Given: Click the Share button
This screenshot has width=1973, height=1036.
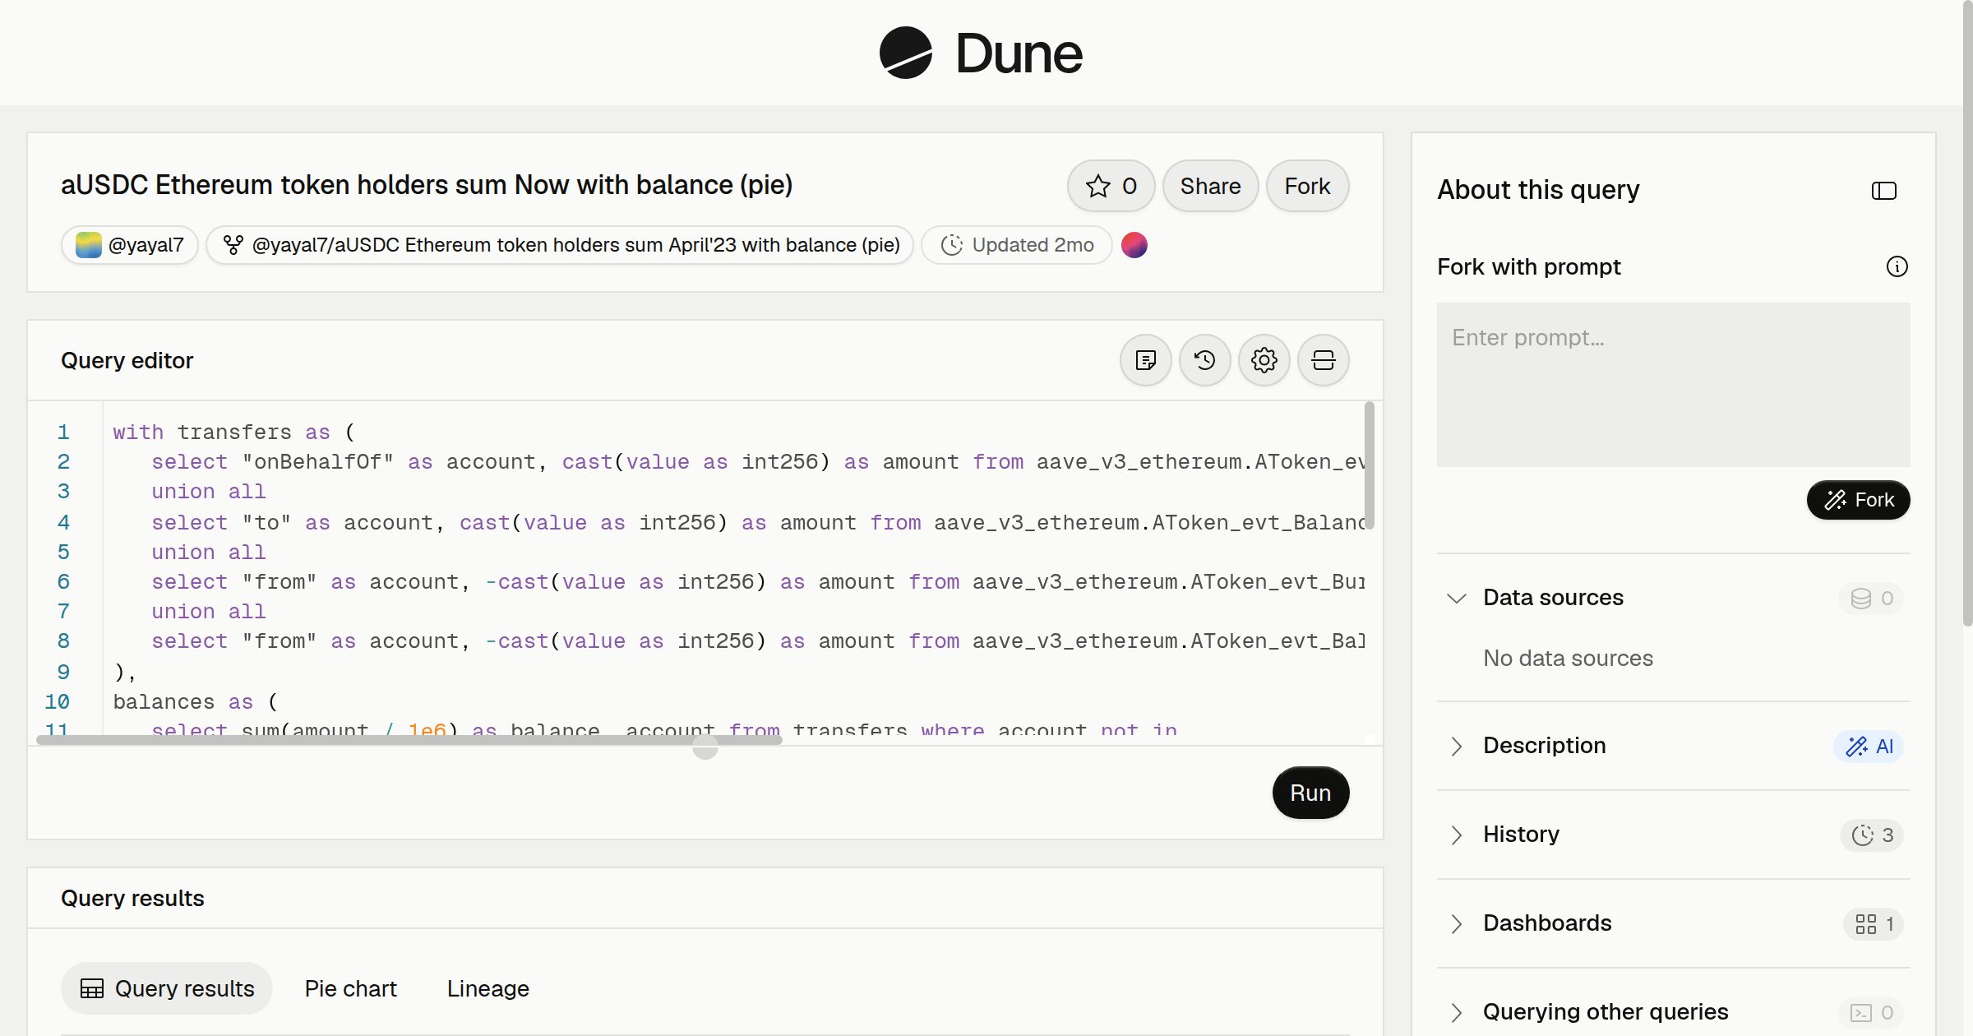Looking at the screenshot, I should pyautogui.click(x=1210, y=186).
